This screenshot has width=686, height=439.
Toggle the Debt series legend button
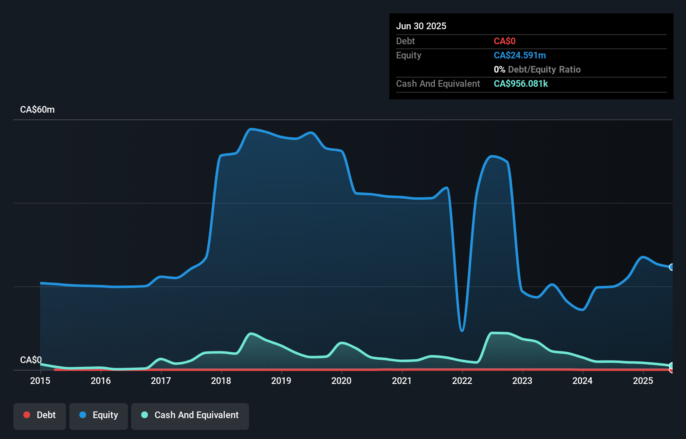click(40, 416)
